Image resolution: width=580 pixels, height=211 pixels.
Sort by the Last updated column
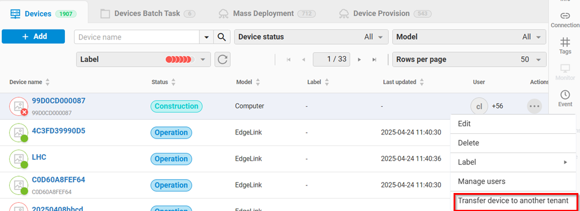(422, 82)
